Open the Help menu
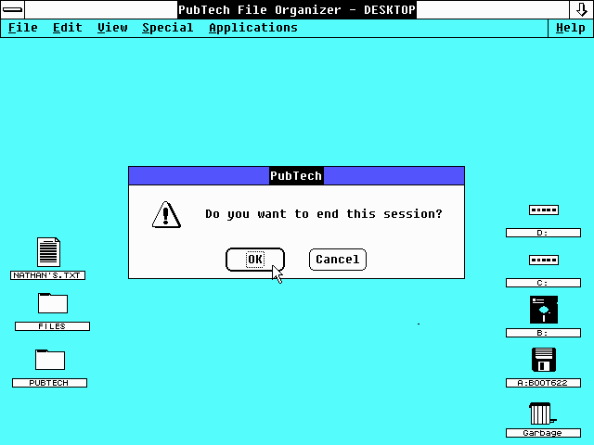The image size is (594, 445). coord(571,28)
